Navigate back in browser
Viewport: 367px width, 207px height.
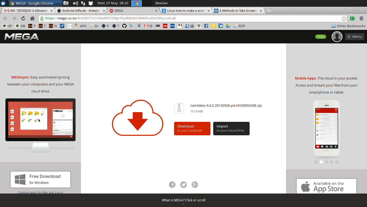click(x=5, y=18)
